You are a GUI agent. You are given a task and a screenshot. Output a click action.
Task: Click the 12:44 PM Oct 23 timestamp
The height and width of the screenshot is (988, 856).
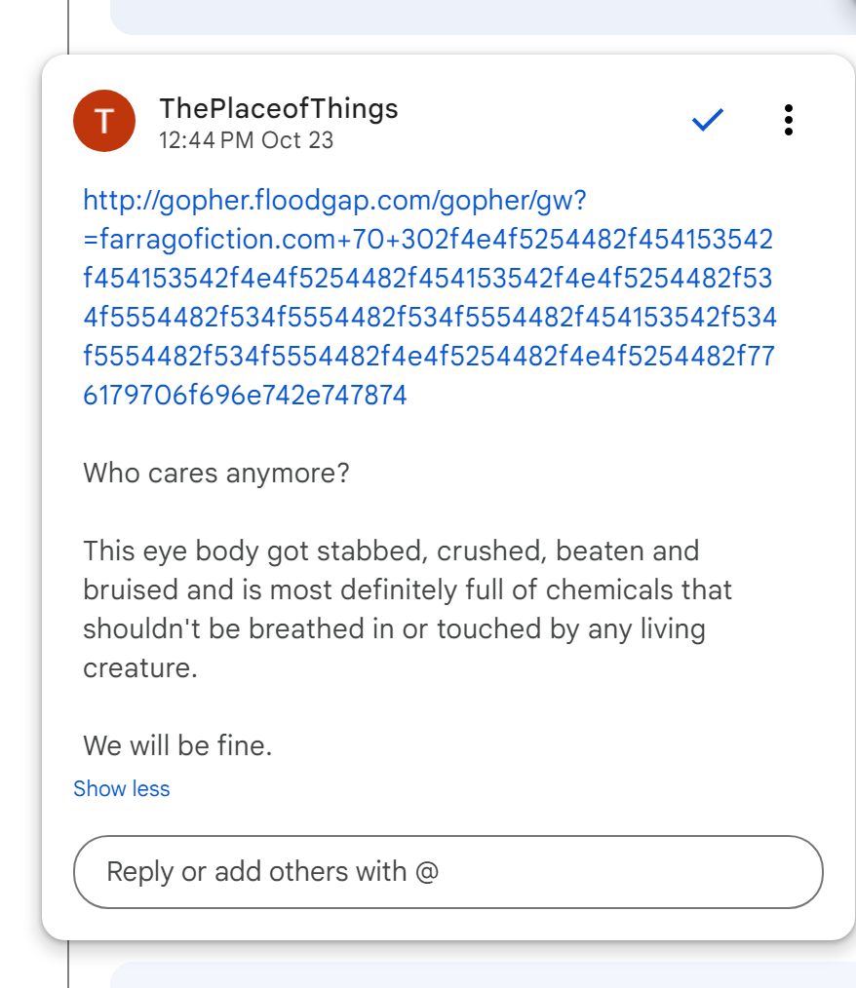click(247, 140)
